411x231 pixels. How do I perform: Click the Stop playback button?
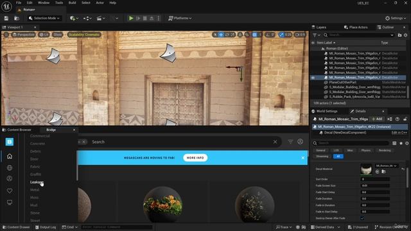144,18
